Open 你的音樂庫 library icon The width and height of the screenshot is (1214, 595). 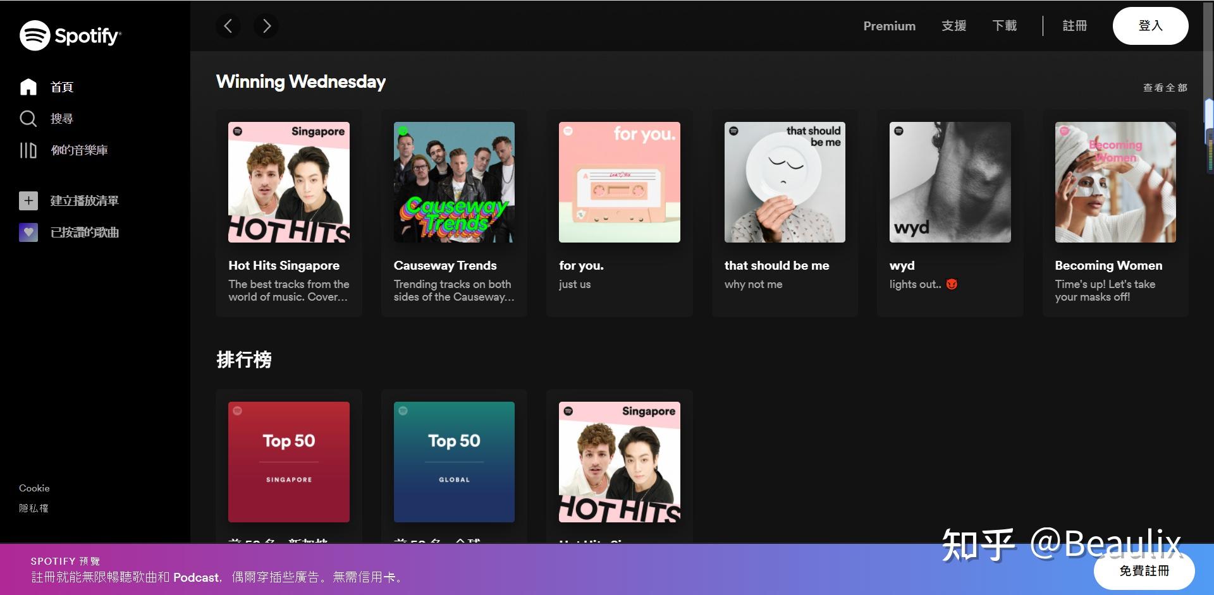pos(28,150)
